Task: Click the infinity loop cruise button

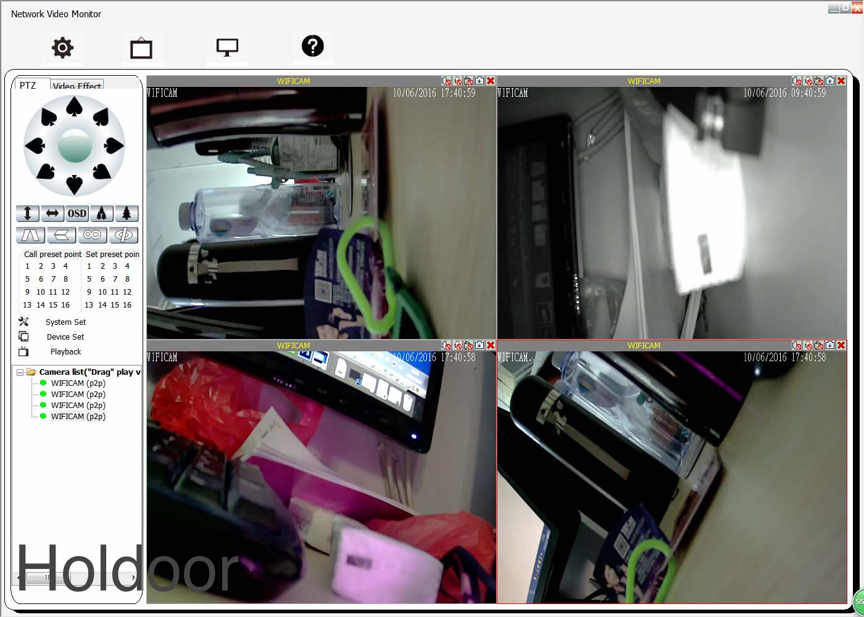Action: [x=92, y=235]
